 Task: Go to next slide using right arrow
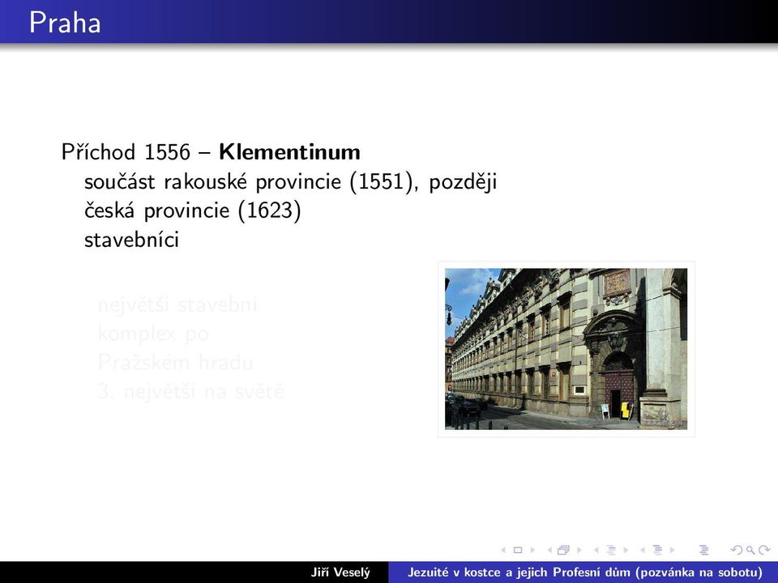(532, 550)
